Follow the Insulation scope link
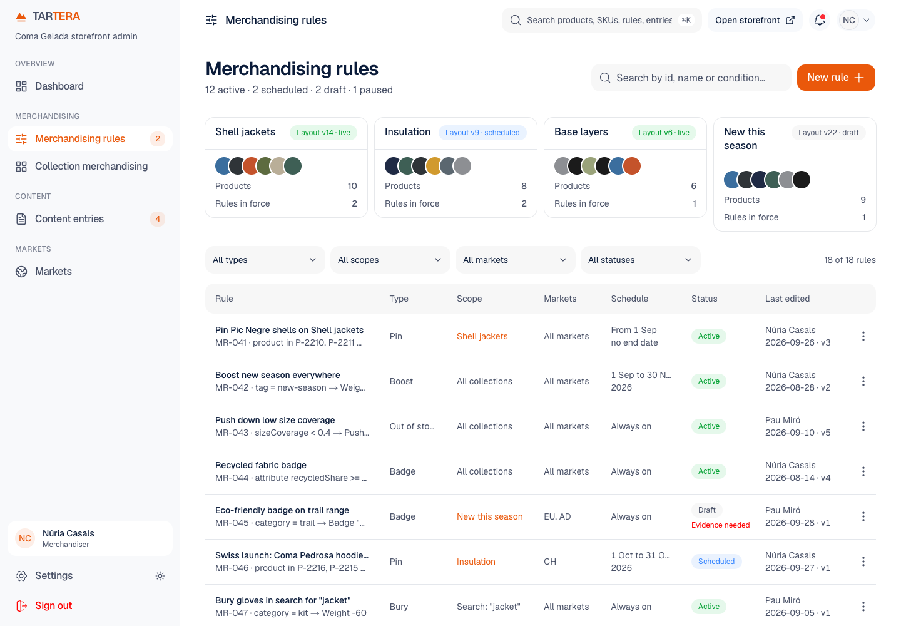Image resolution: width=901 pixels, height=626 pixels. click(476, 562)
